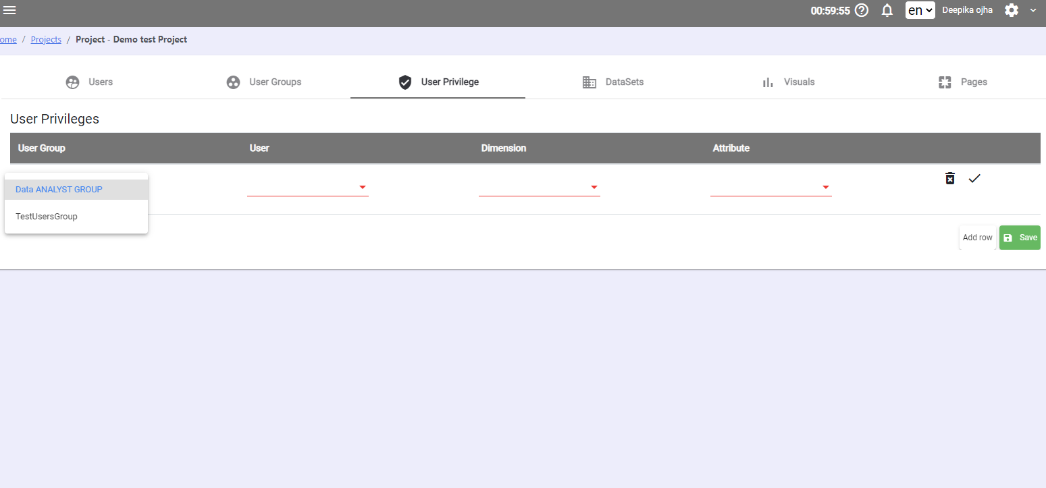Open notifications via the bell icon
Screen dimensions: 1046x488
pyautogui.click(x=887, y=10)
